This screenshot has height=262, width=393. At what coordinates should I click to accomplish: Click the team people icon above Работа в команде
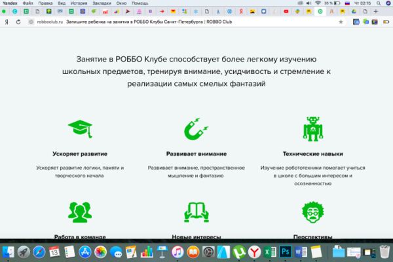[80, 212]
